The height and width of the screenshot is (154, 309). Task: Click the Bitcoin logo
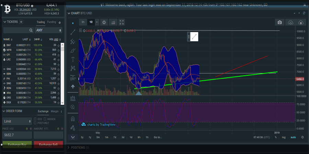click(8, 9)
